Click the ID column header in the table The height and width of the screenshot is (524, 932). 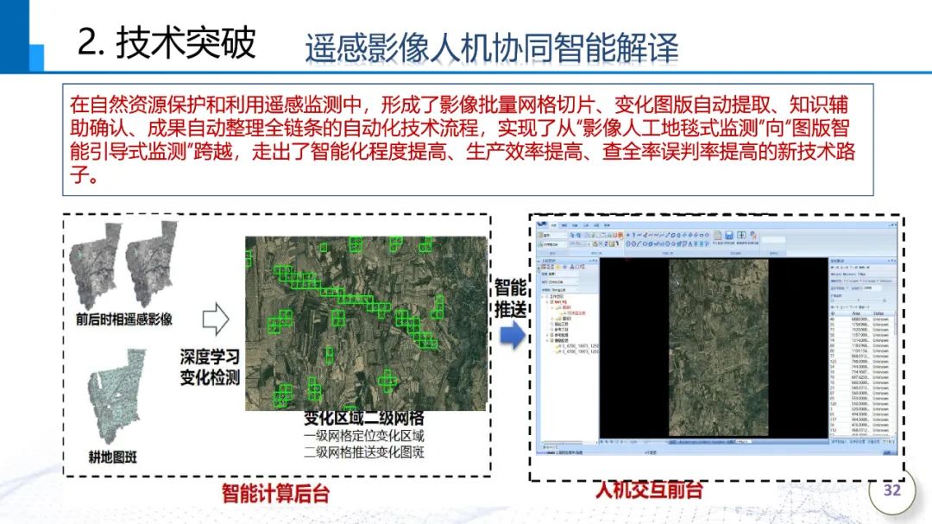pyautogui.click(x=833, y=313)
